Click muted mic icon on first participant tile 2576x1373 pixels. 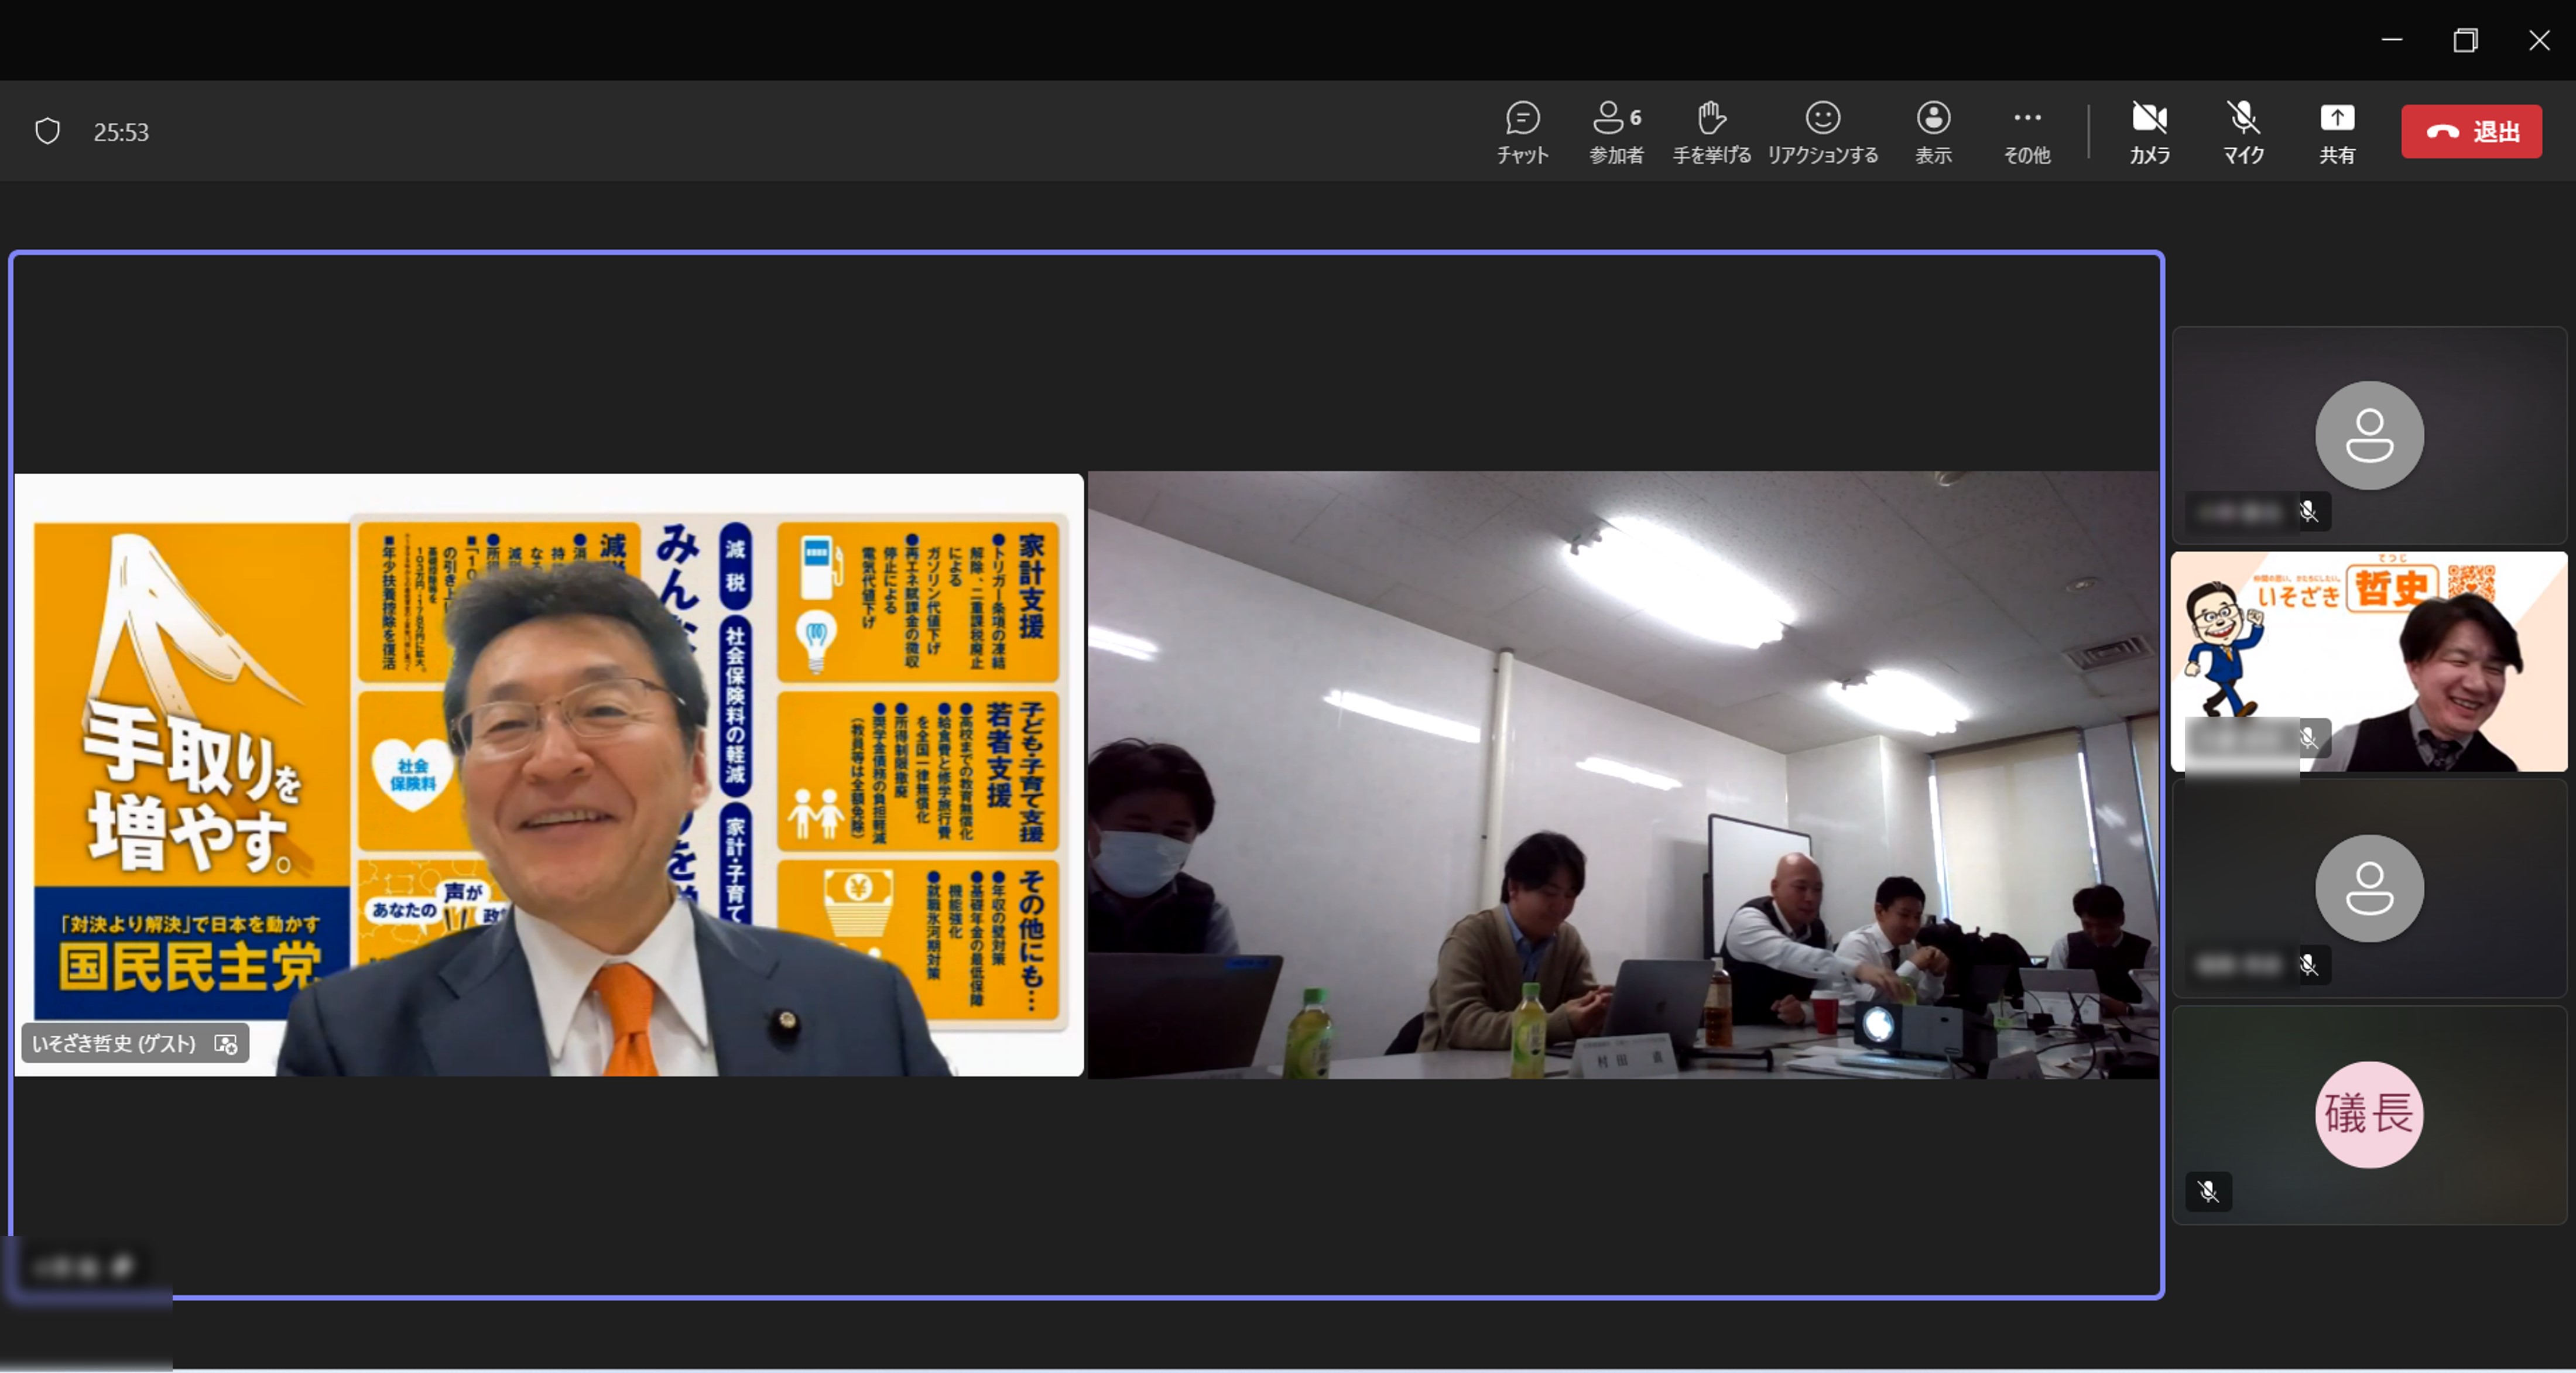click(2308, 512)
